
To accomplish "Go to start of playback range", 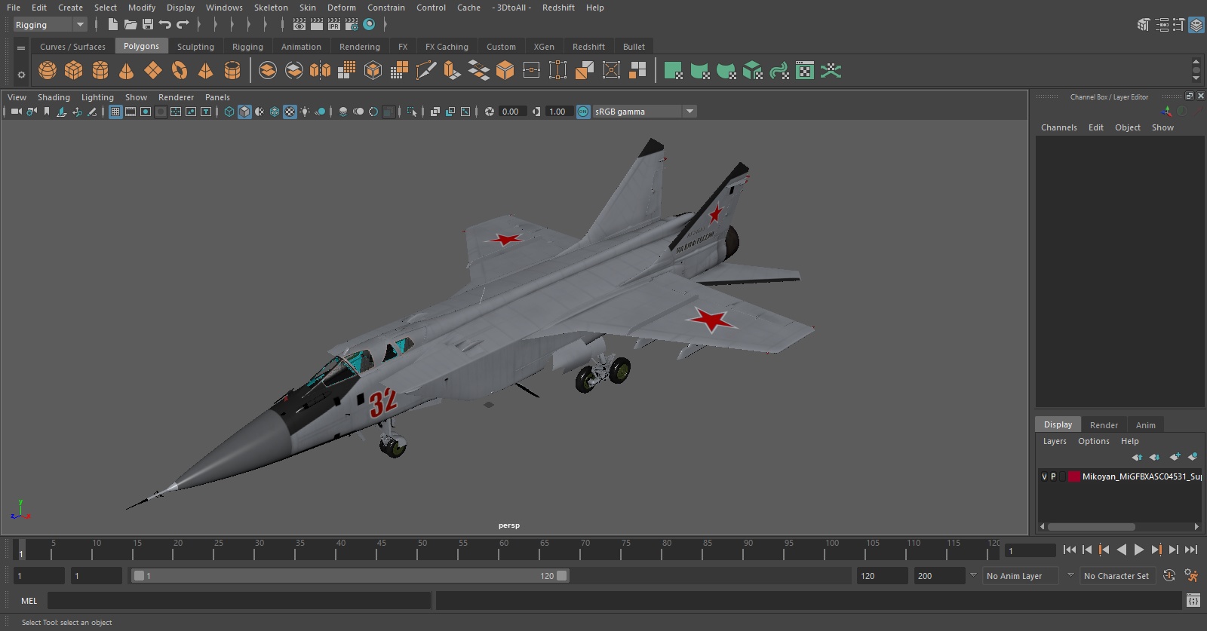I will [x=1070, y=550].
